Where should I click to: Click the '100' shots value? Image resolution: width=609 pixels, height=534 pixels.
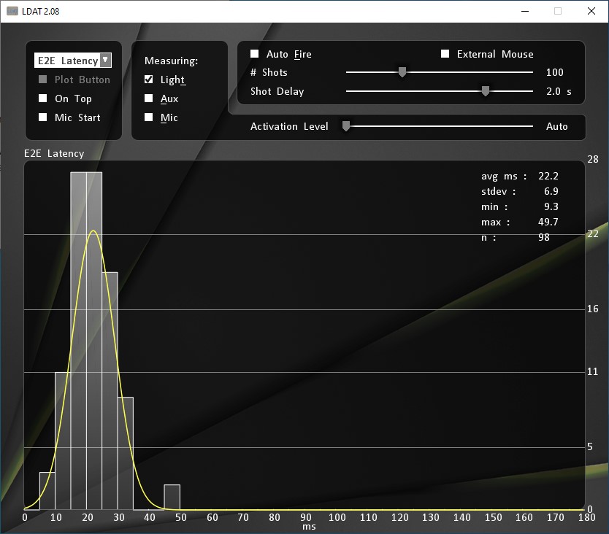coord(555,72)
